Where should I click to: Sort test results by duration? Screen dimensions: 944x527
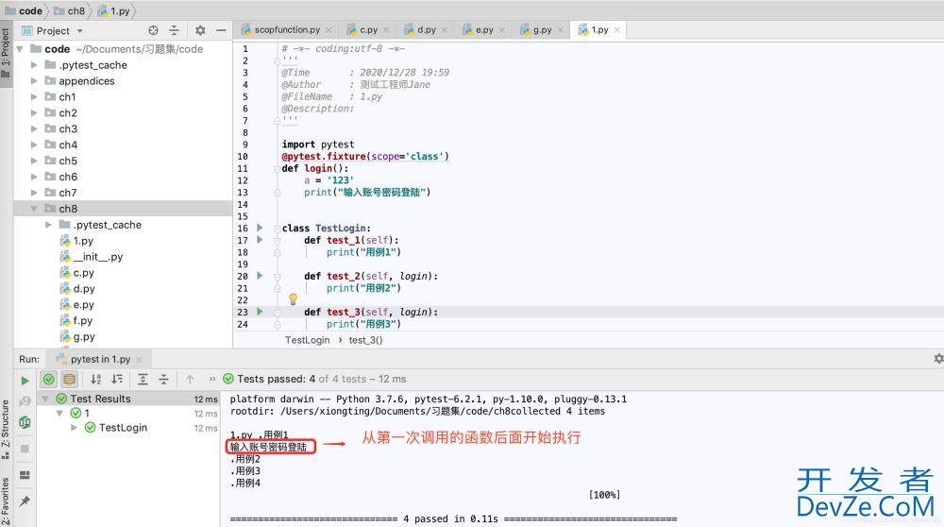[117, 379]
